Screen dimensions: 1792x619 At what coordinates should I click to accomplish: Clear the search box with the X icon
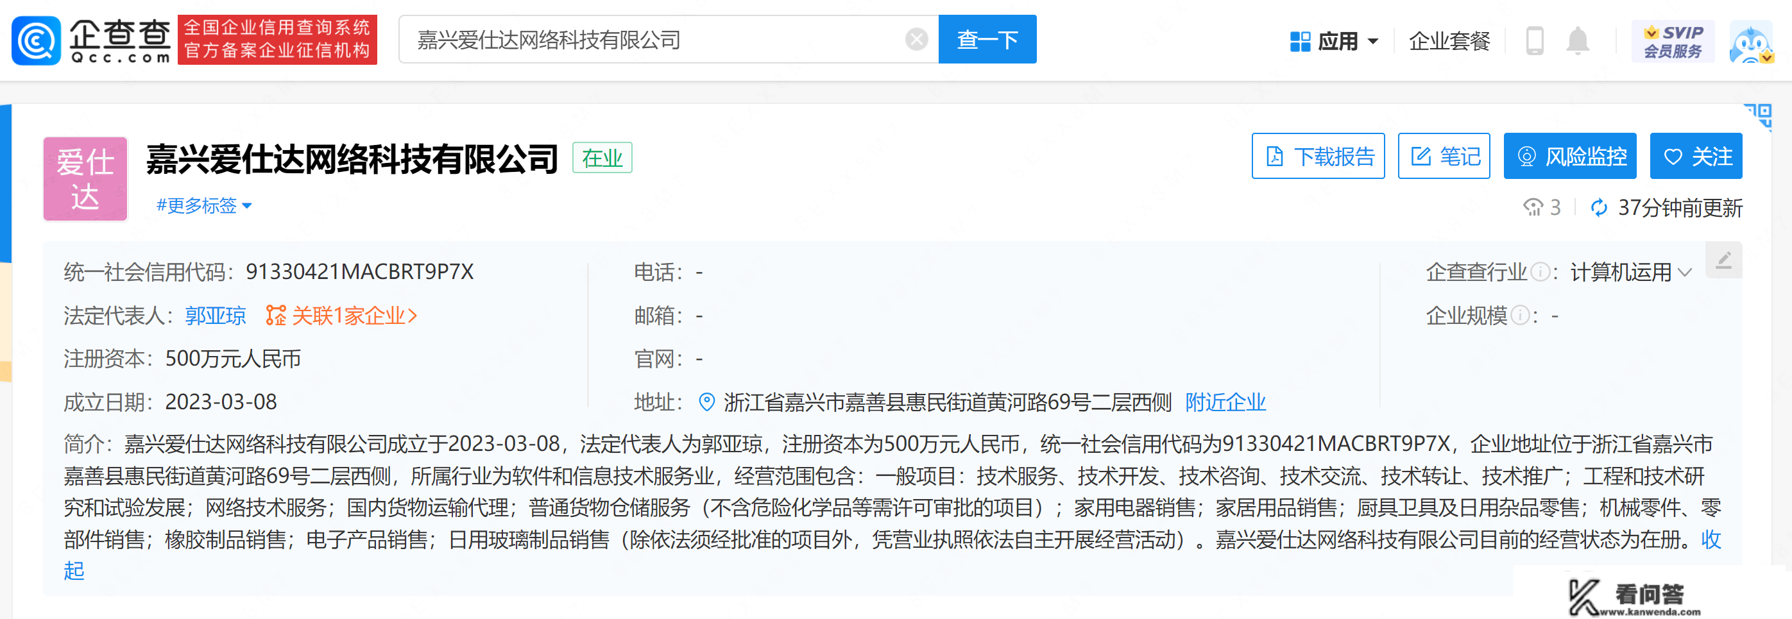click(916, 40)
